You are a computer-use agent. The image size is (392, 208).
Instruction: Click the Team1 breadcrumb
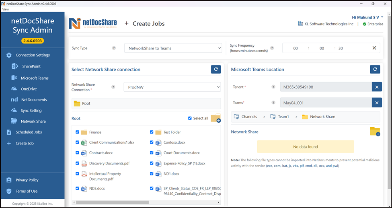(x=283, y=117)
